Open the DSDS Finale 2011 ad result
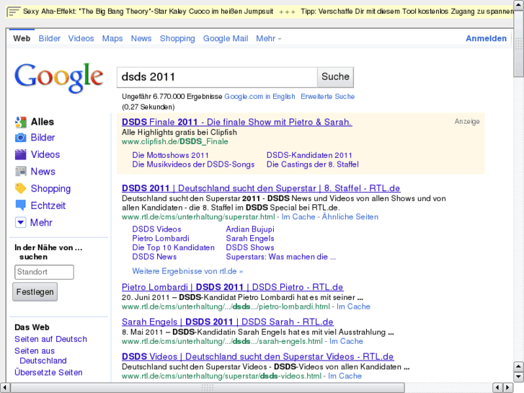Screen dimensions: 524x393 pyautogui.click(x=236, y=122)
